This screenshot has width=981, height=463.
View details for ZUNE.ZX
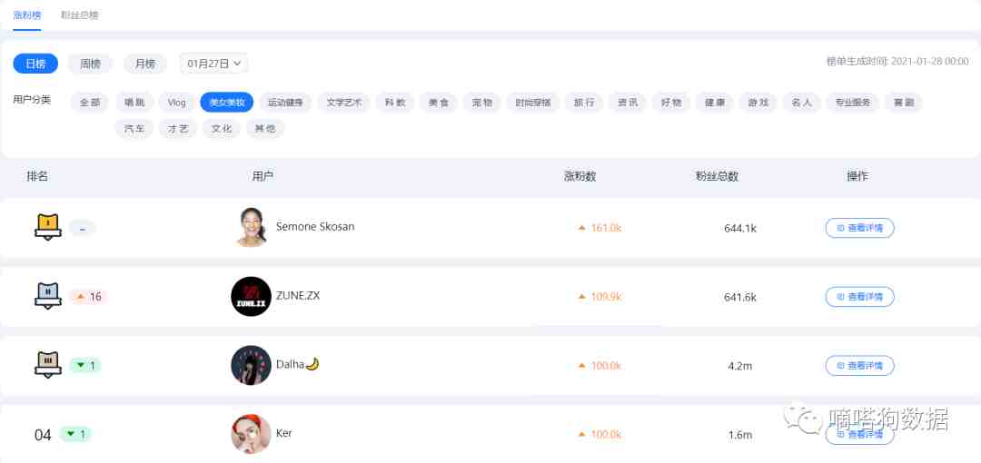point(859,297)
